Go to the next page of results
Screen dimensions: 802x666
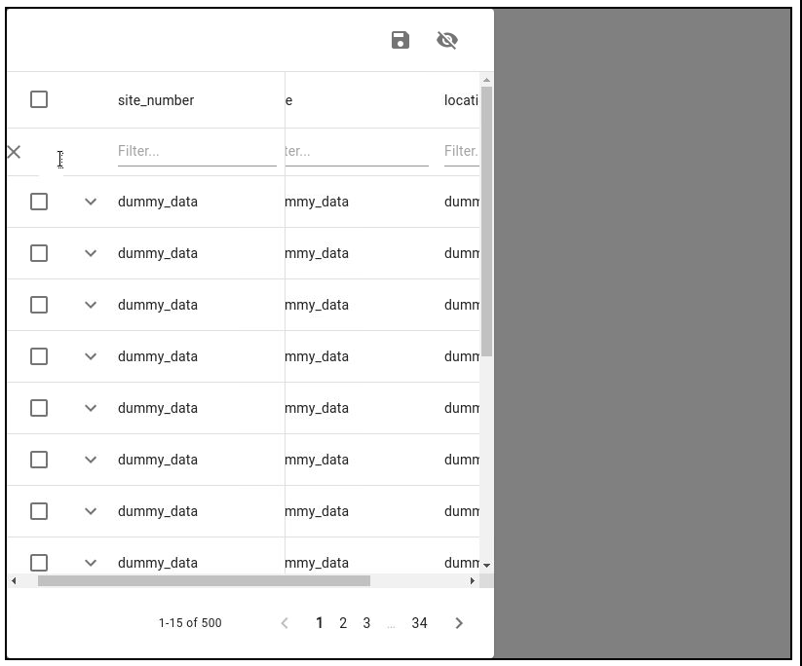pyautogui.click(x=458, y=623)
